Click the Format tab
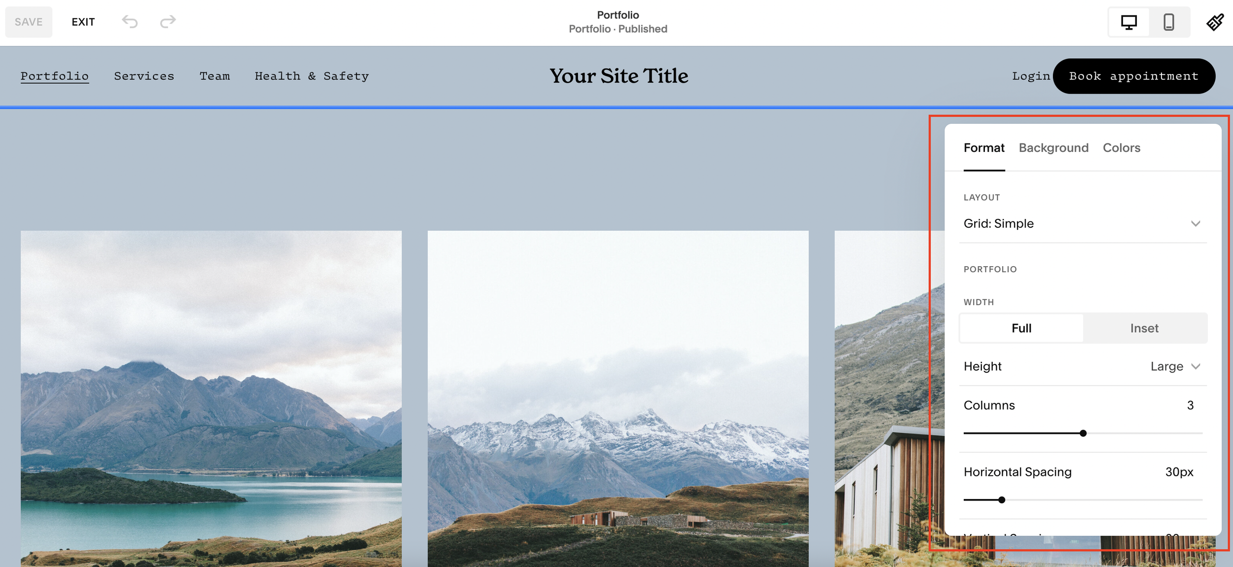 pos(984,148)
